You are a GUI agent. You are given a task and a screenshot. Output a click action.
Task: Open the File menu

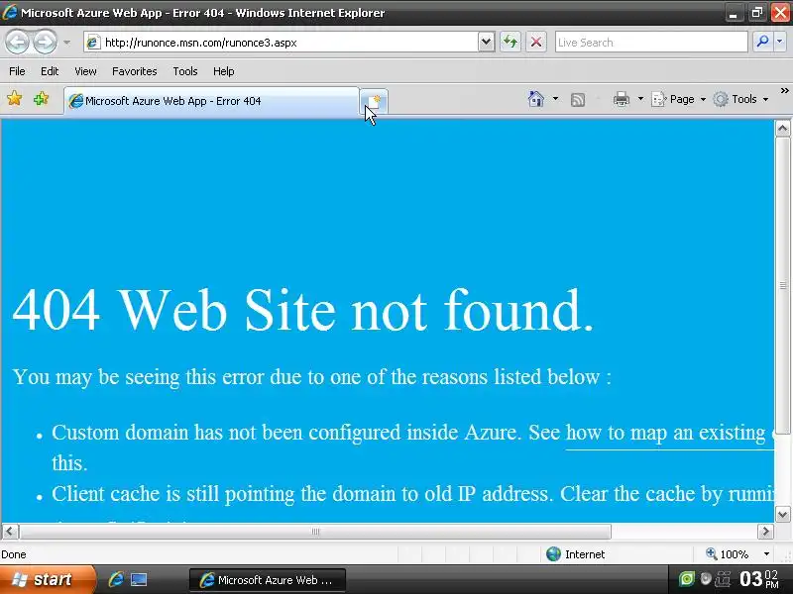coord(17,71)
